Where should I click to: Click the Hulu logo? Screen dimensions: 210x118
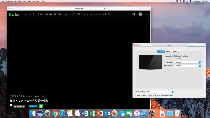point(14,14)
